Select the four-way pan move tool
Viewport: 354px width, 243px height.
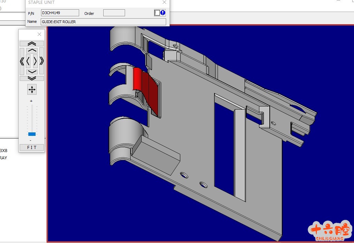pyautogui.click(x=32, y=90)
